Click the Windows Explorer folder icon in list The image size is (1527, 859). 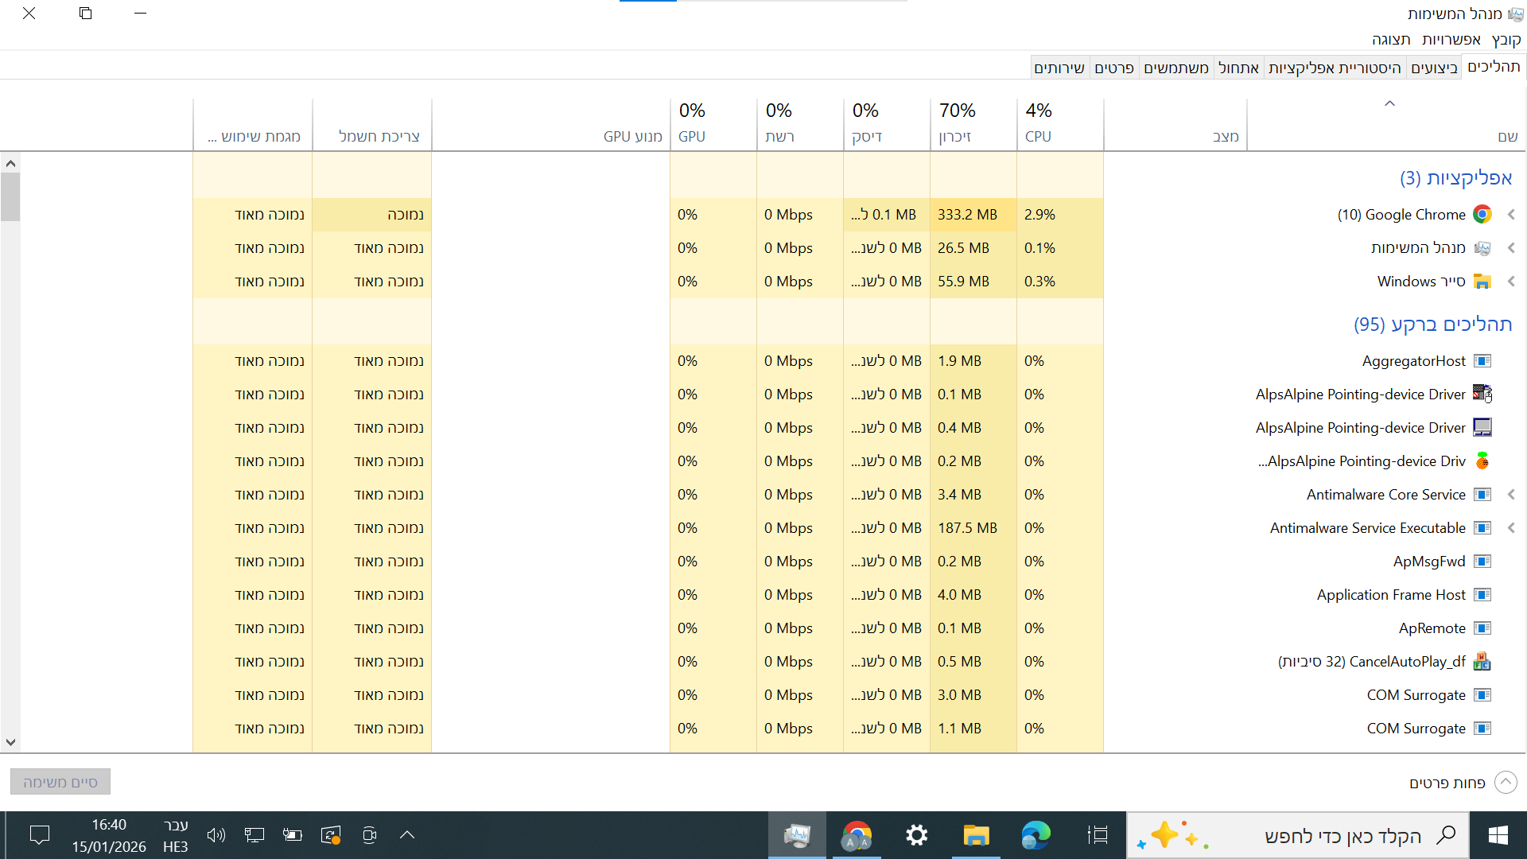[x=1482, y=282]
